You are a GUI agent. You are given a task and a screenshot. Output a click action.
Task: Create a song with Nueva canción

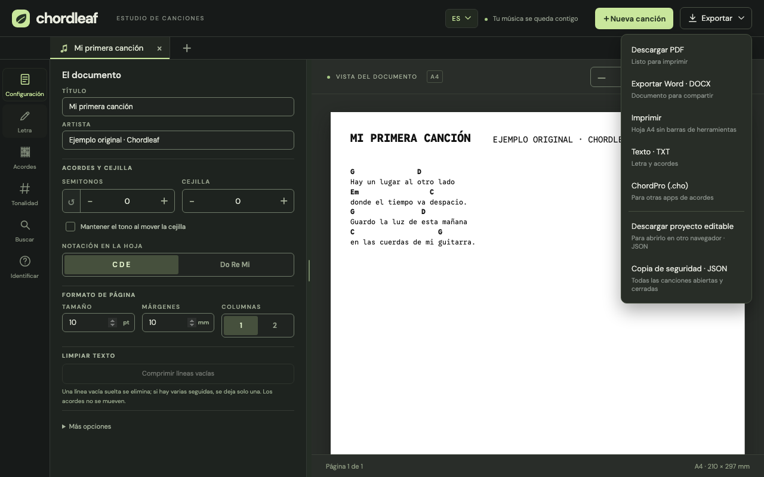pyautogui.click(x=634, y=18)
